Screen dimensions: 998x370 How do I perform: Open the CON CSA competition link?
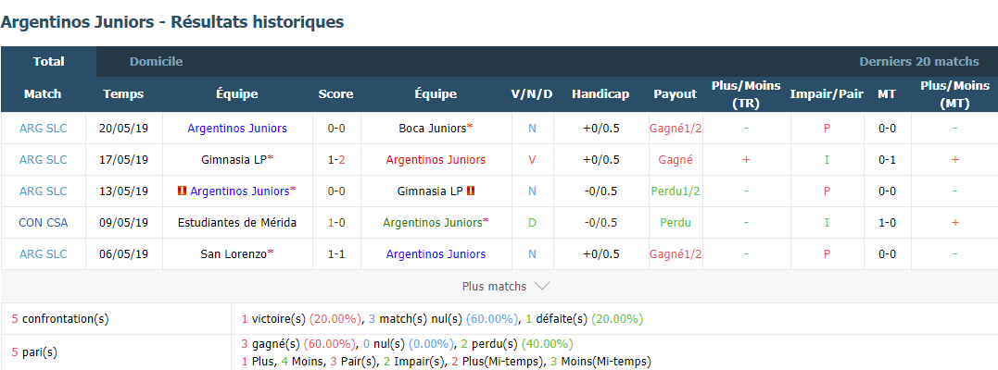(44, 223)
